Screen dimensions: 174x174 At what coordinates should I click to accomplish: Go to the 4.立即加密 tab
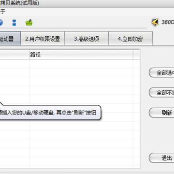tap(130, 39)
